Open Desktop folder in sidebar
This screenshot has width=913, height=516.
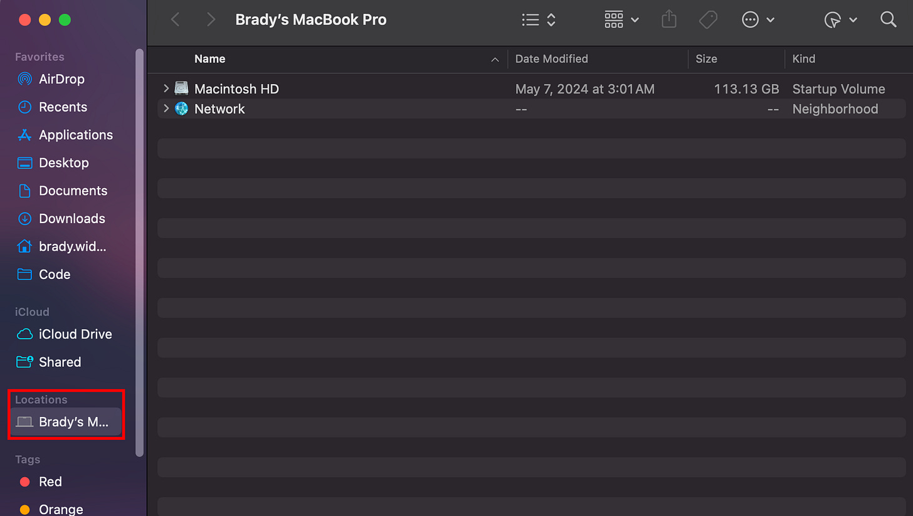(63, 163)
